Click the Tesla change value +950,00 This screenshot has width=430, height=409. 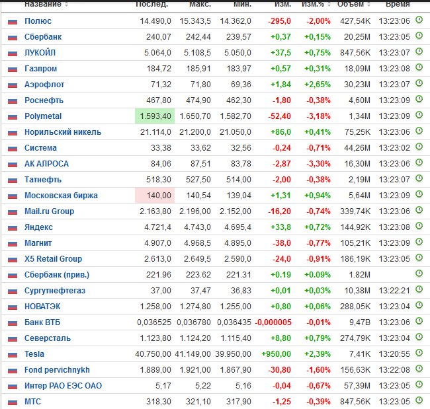[276, 354]
